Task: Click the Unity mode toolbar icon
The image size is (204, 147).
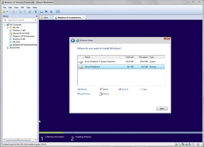Action: pyautogui.click(x=51, y=12)
